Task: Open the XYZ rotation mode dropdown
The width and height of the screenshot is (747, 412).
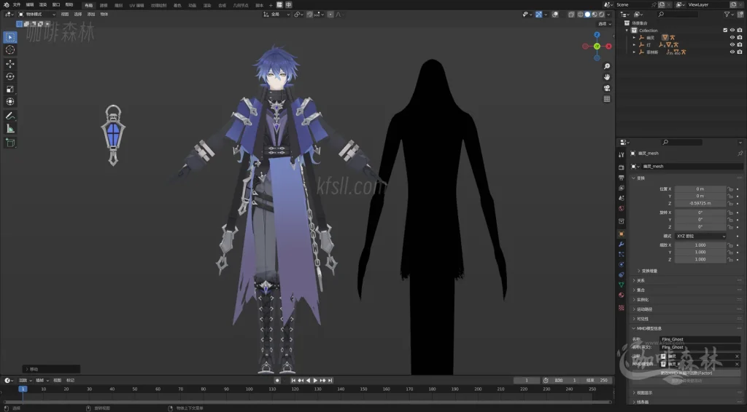Action: click(700, 236)
